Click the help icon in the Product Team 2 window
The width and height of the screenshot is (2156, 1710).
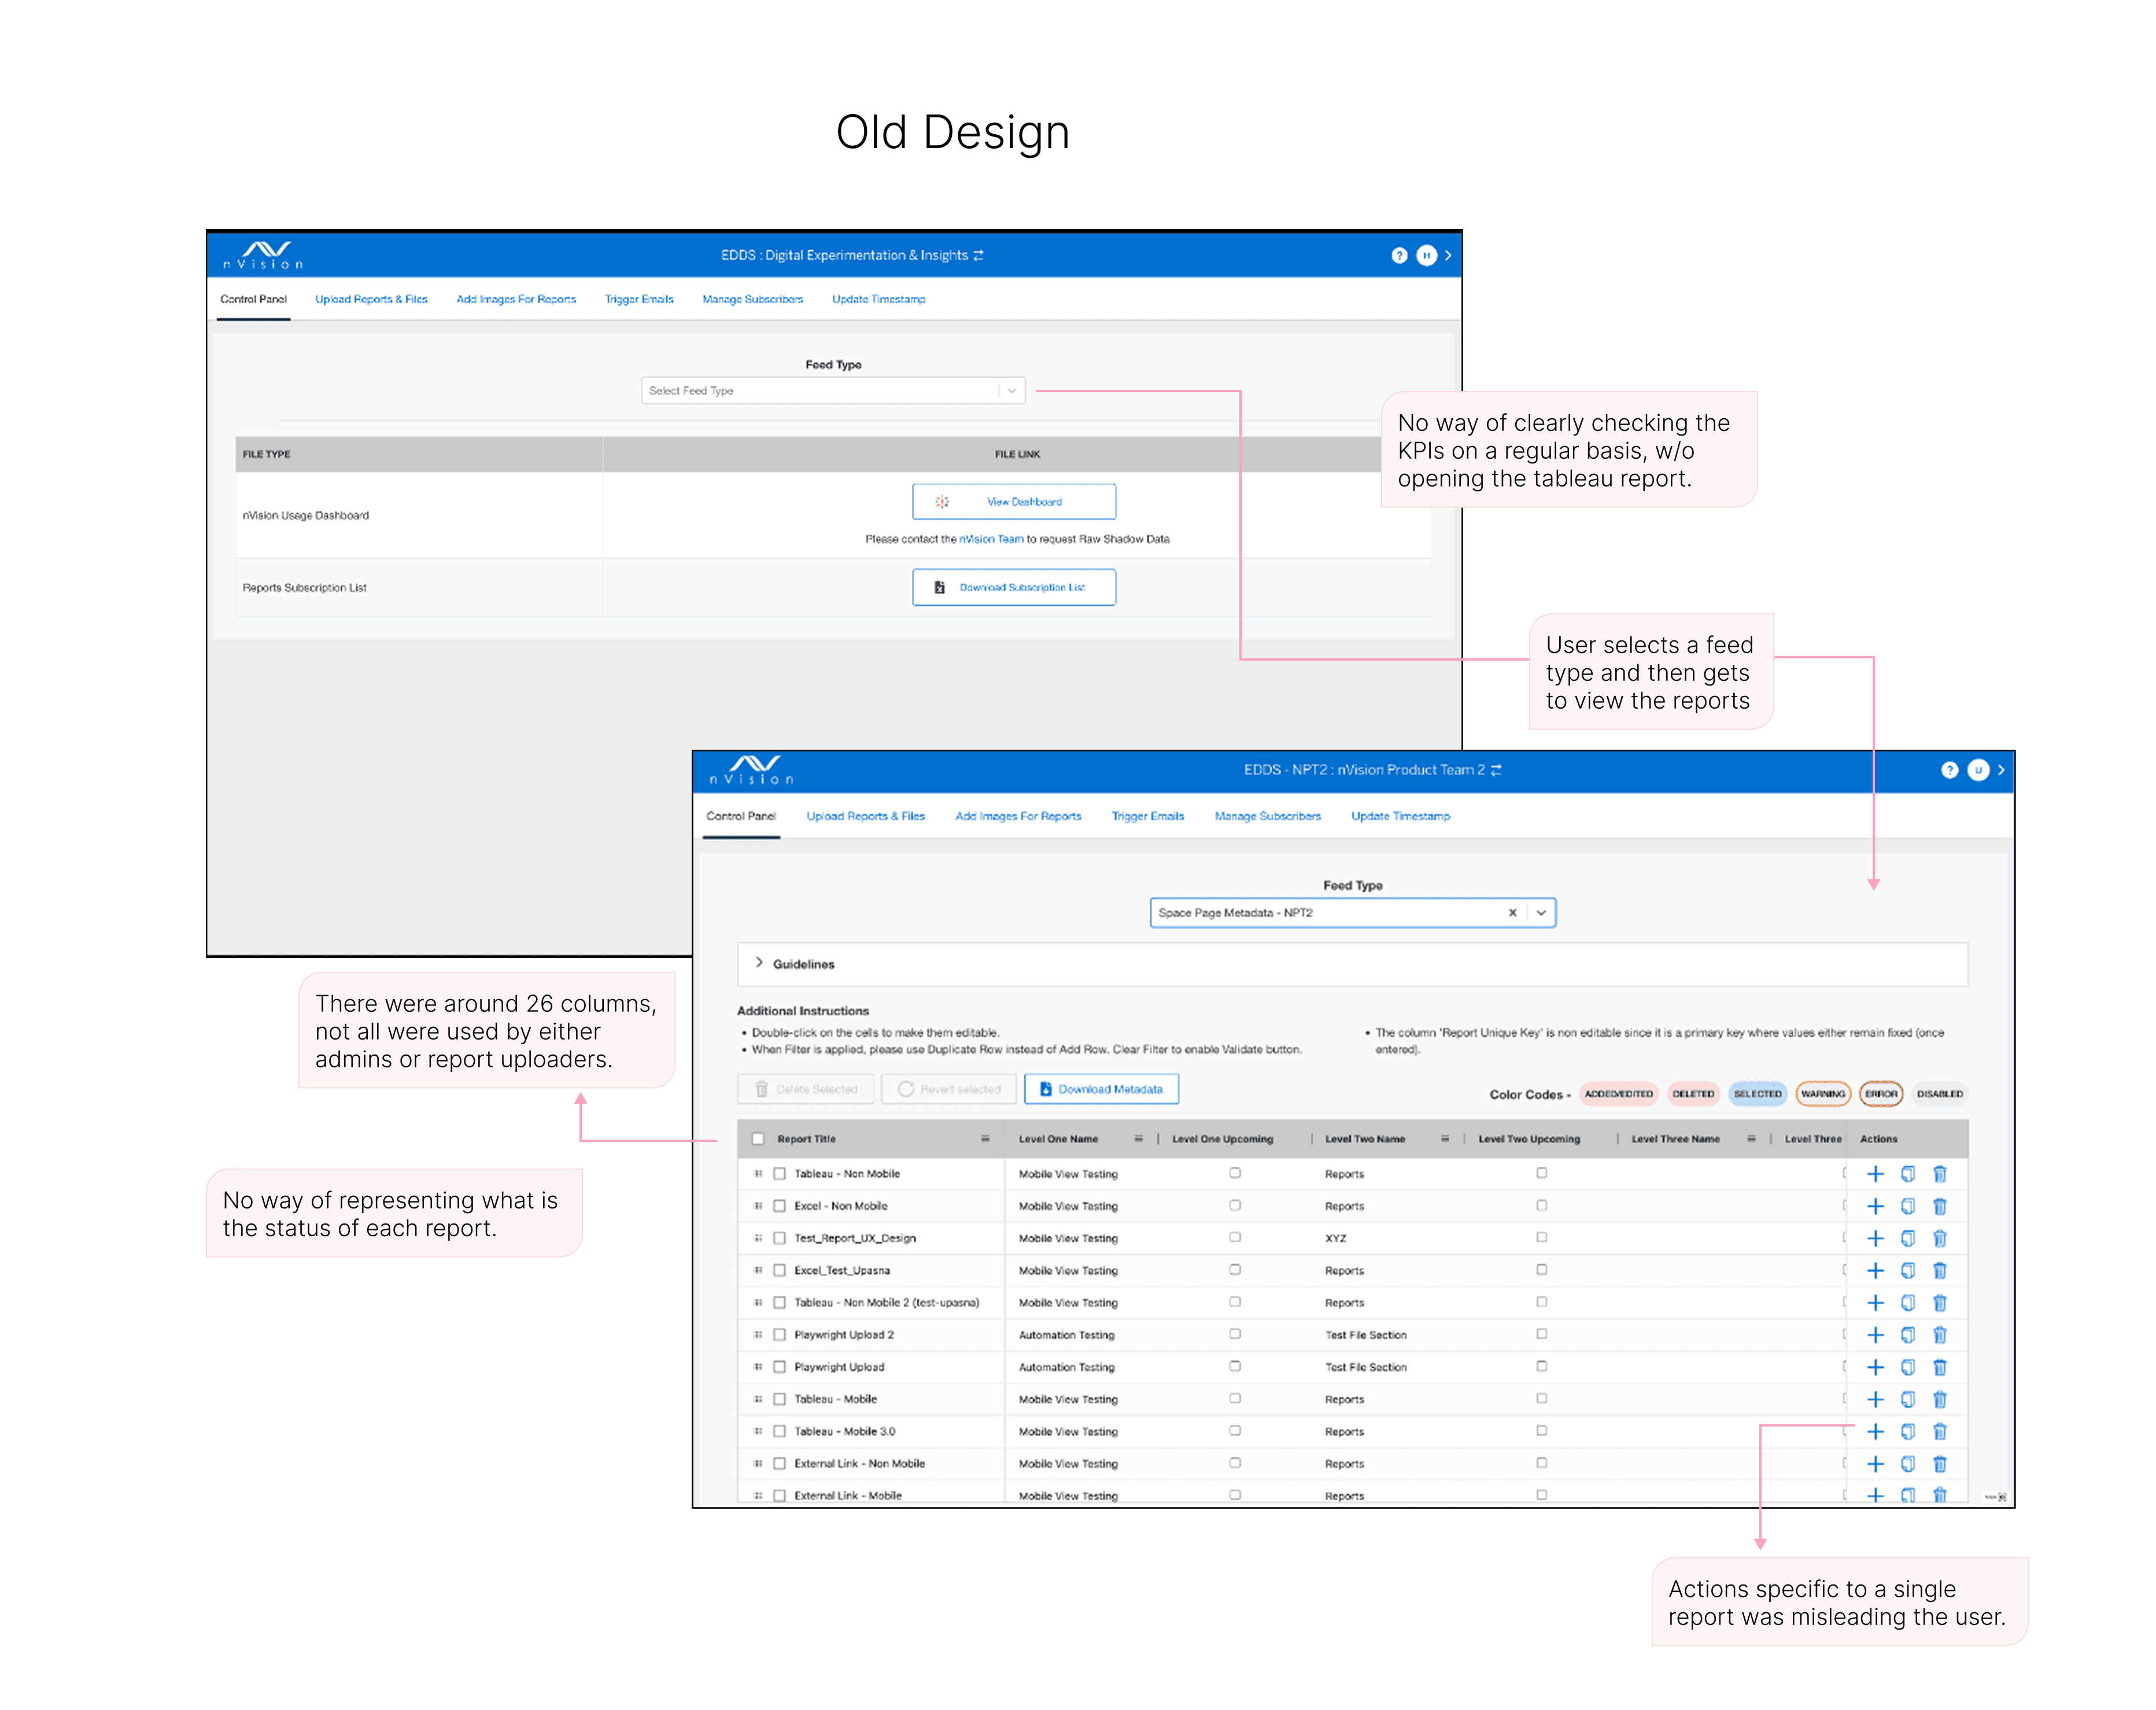1949,770
